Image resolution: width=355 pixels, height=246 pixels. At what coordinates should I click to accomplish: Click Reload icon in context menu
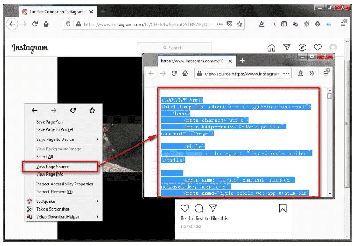(x=73, y=110)
